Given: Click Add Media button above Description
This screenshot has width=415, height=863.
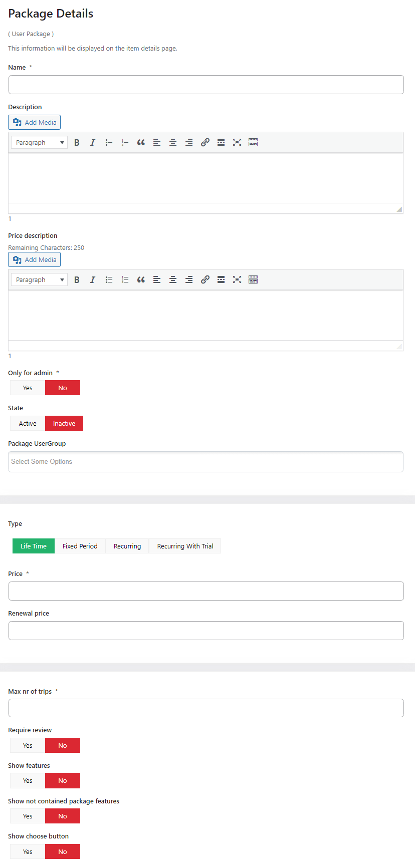Looking at the screenshot, I should (35, 123).
